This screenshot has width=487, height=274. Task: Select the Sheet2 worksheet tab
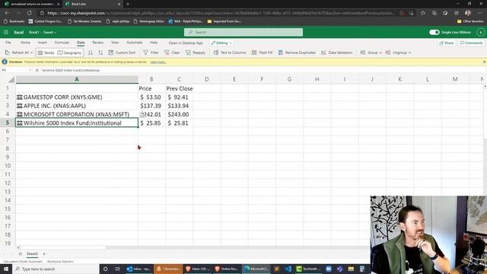[x=32, y=253]
